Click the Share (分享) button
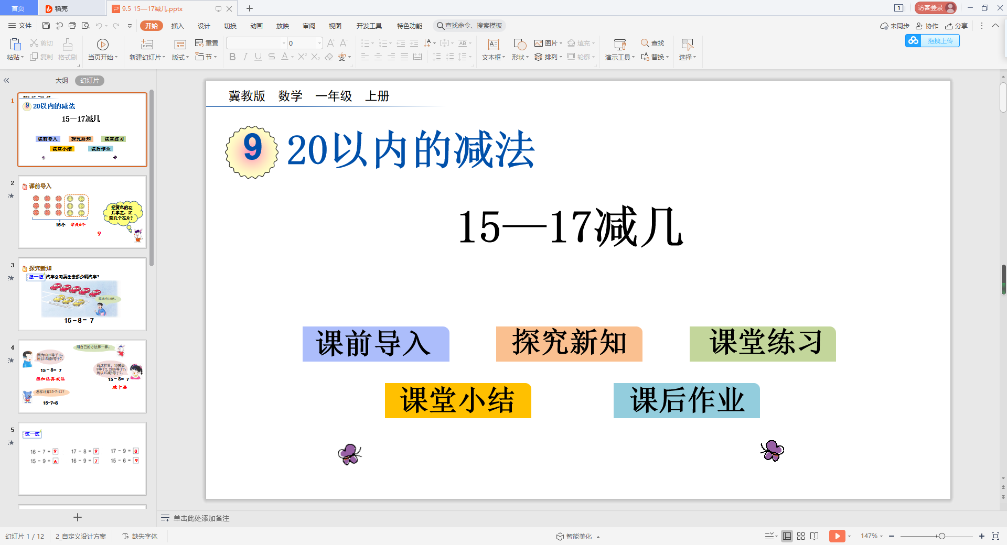Image resolution: width=1007 pixels, height=545 pixels. [x=956, y=26]
